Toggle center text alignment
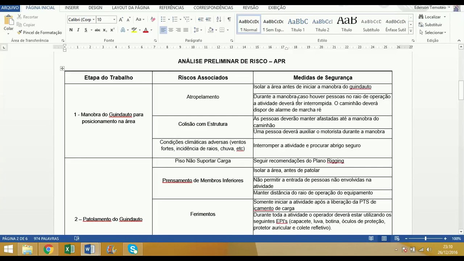 [x=171, y=30]
